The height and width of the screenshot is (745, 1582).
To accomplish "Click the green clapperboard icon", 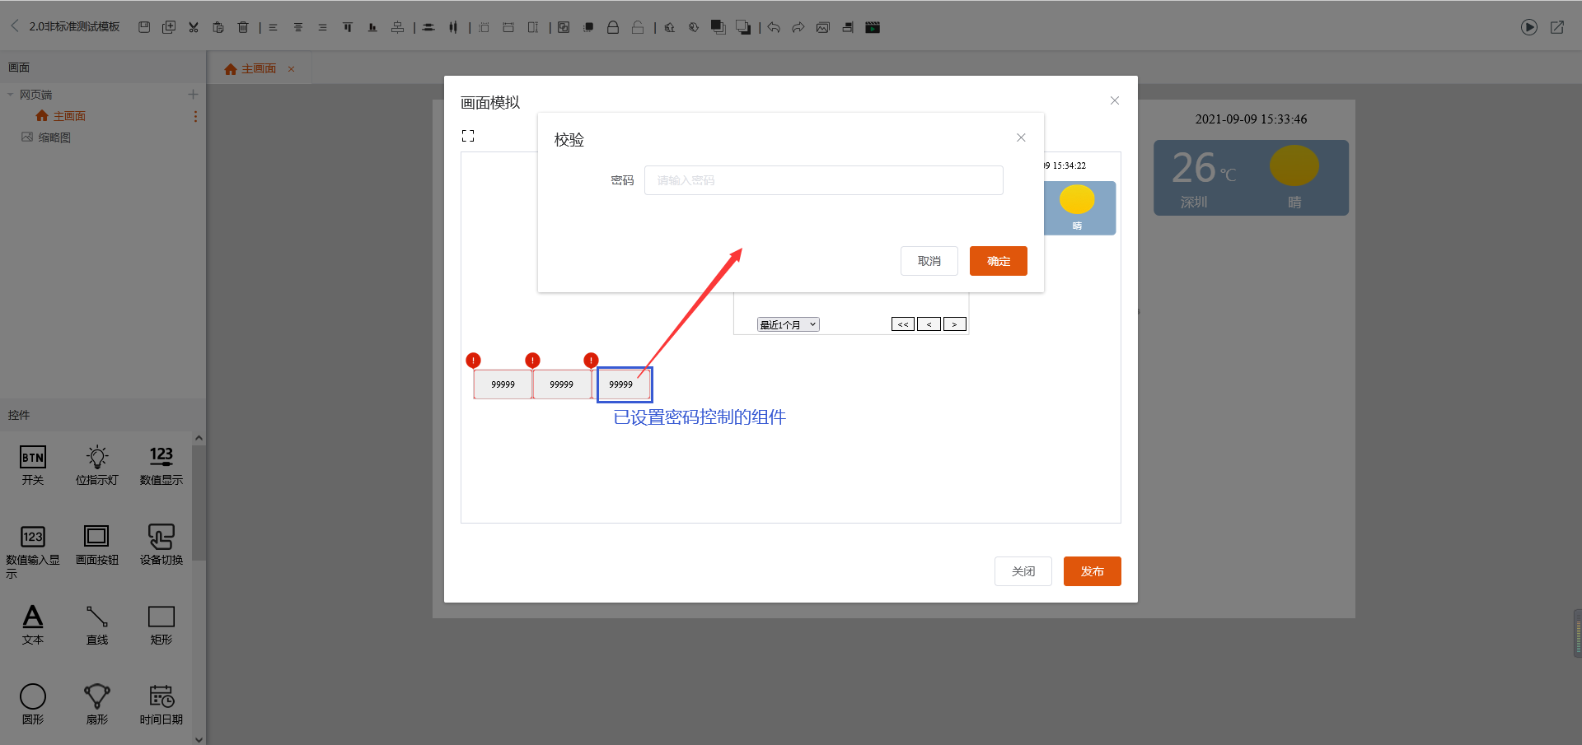I will point(873,27).
